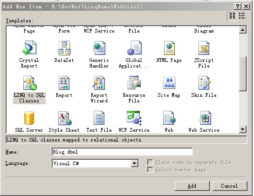Select the LINQ to SQL Classes icon
The width and height of the screenshot is (254, 196).
point(30,83)
